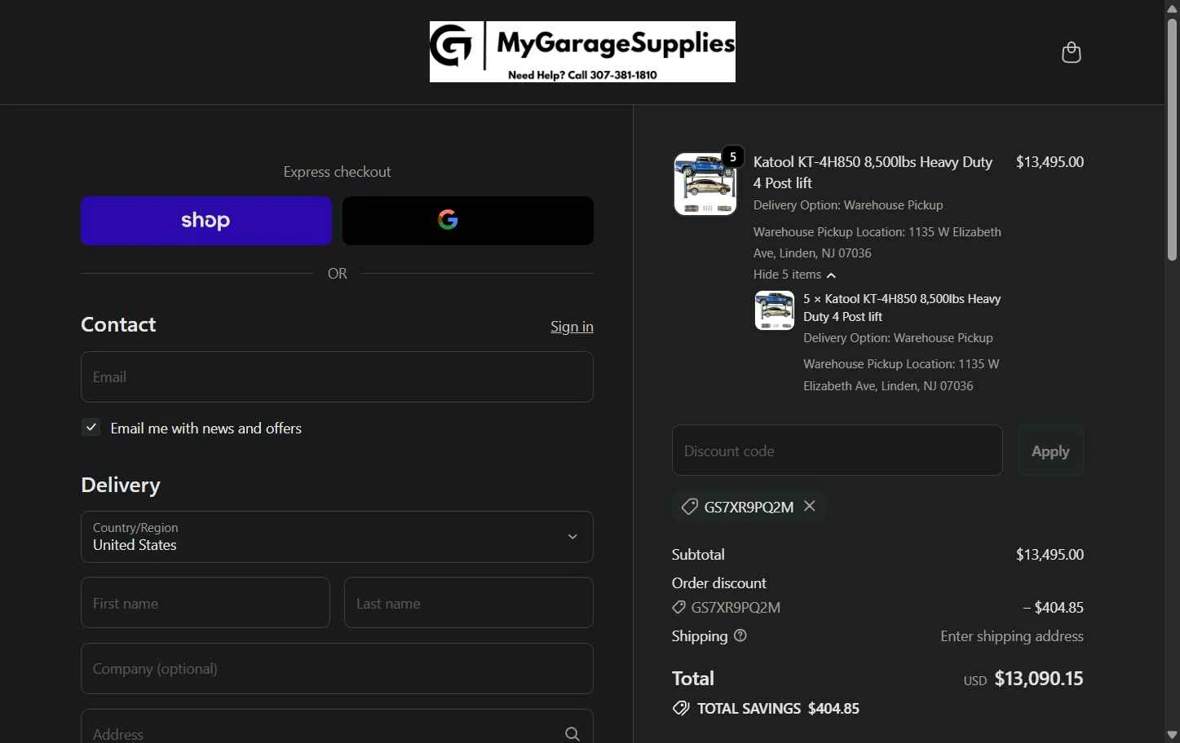
Task: Click the Total Savings tag icon
Action: pyautogui.click(x=681, y=708)
